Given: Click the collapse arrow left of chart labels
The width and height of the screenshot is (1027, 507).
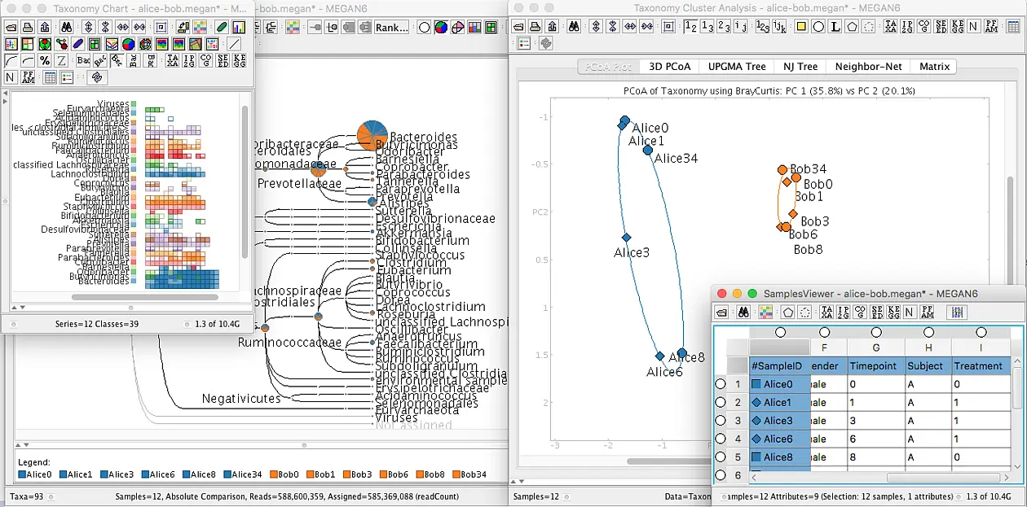Looking at the screenshot, I should click(4, 93).
